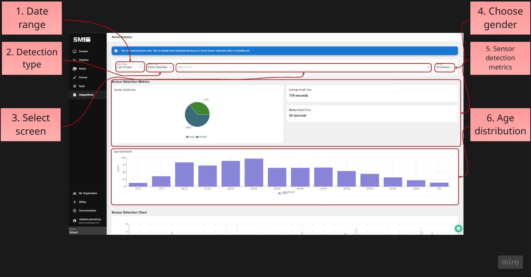Click the SM logo in the sidebar
Image resolution: width=531 pixels, height=277 pixels.
point(82,39)
